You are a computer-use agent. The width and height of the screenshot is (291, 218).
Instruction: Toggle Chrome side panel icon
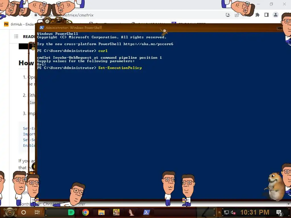point(267,15)
